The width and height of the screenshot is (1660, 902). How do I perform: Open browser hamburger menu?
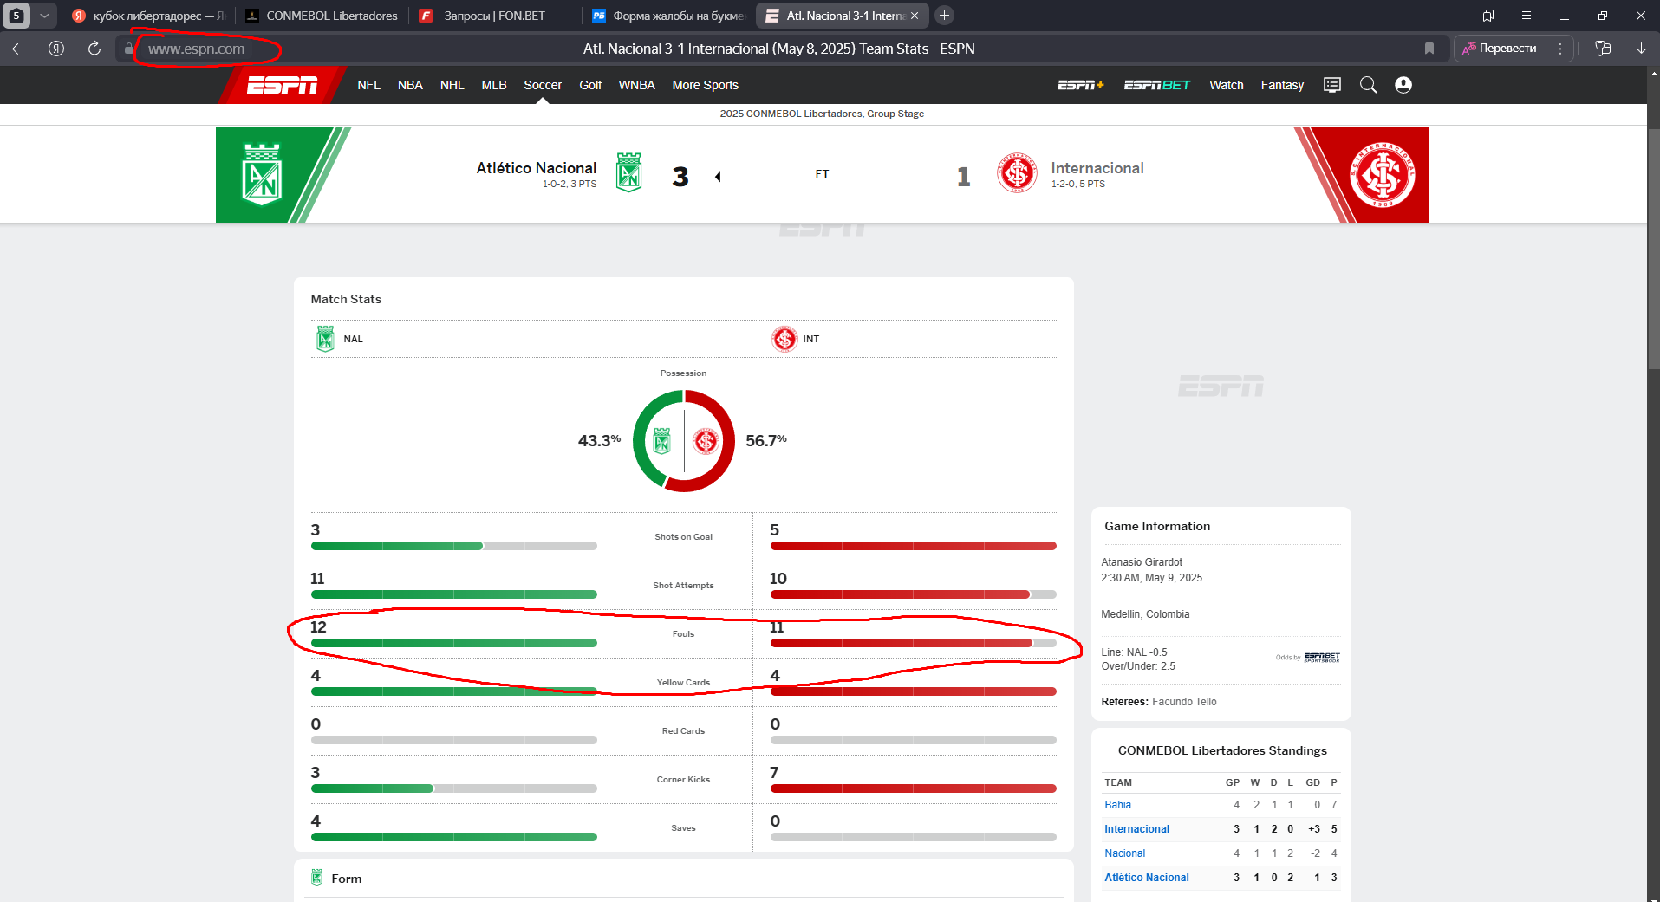click(1527, 16)
